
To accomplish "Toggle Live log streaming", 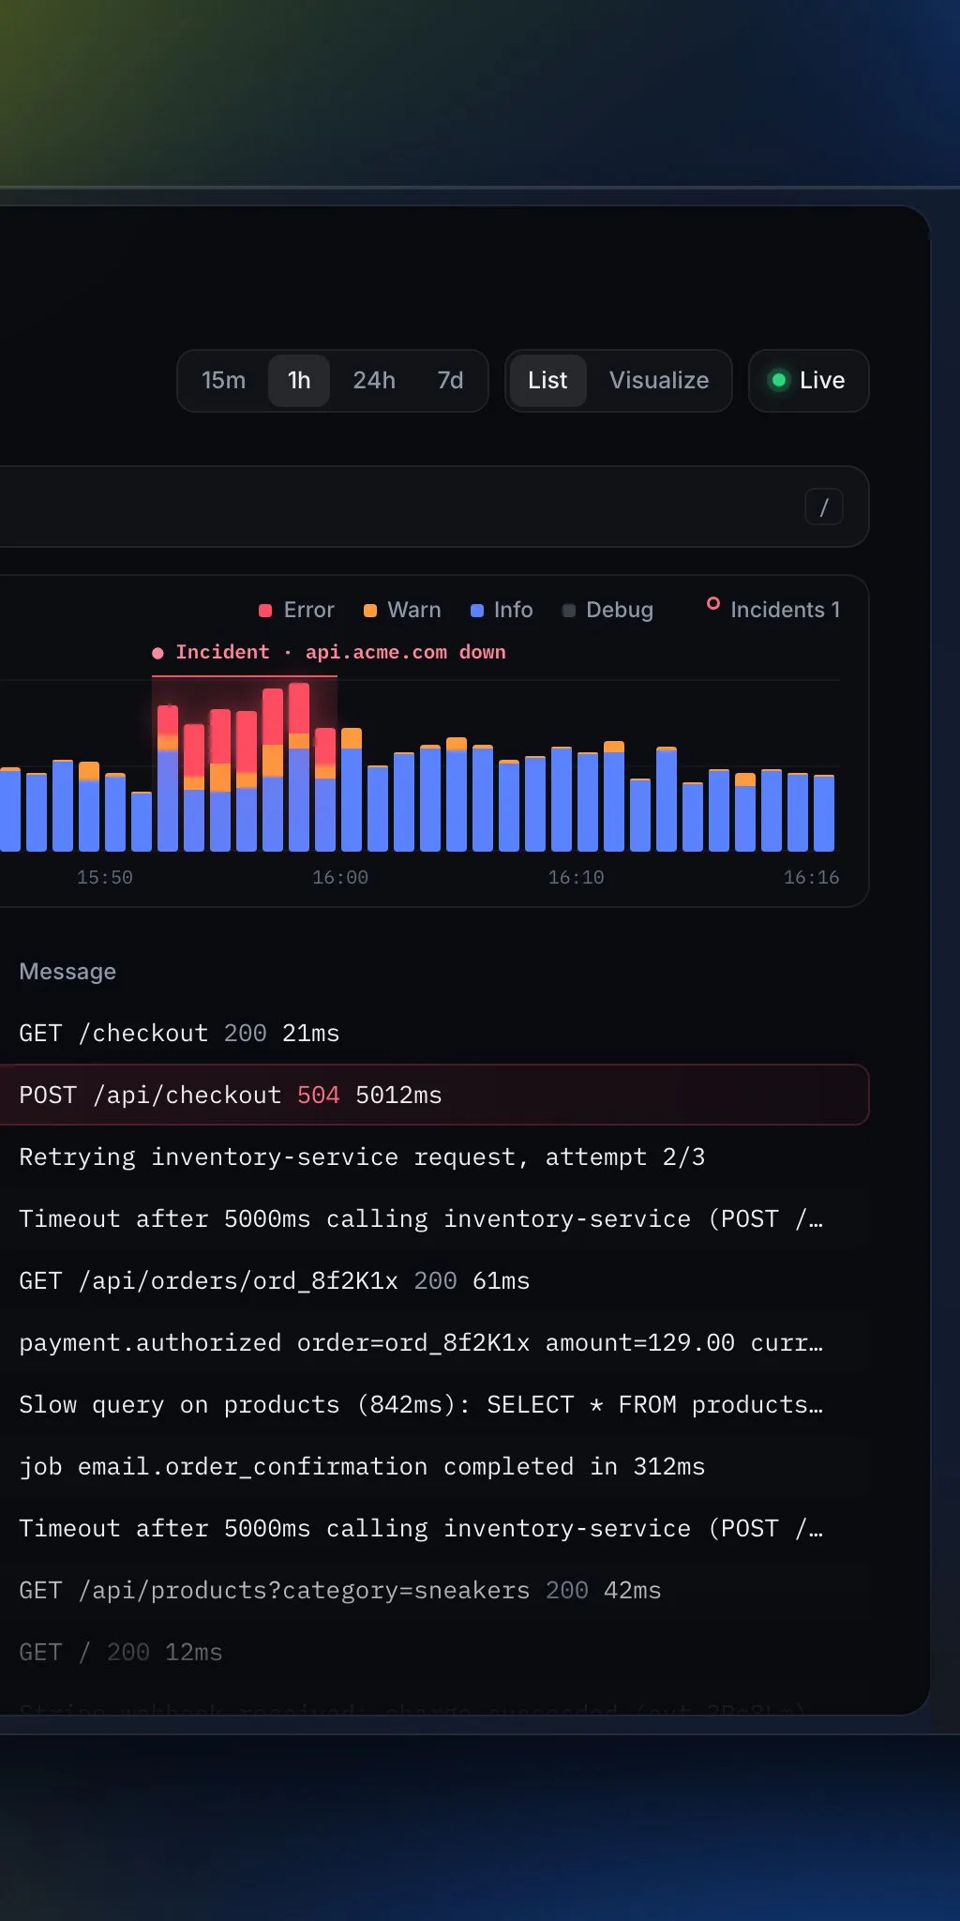I will [x=808, y=380].
